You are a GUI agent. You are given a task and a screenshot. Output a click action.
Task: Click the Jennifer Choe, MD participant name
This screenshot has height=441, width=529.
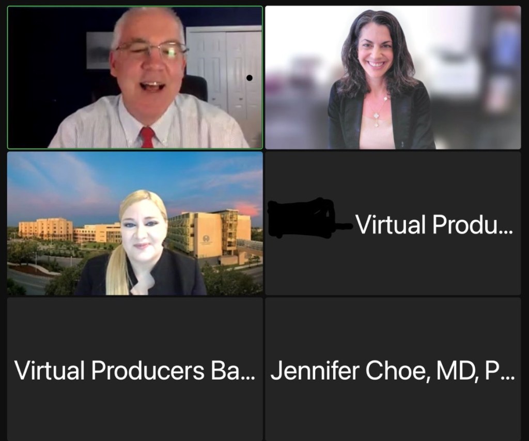coord(393,370)
